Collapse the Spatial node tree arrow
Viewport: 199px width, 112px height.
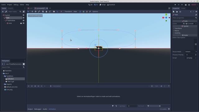(x=2, y=15)
